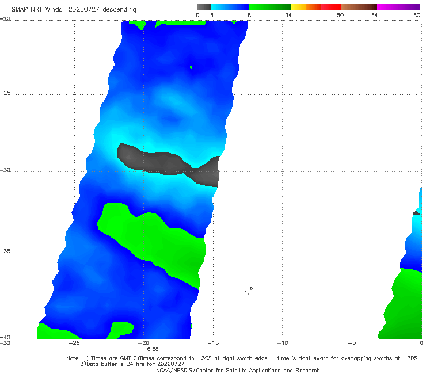Select the red segment of the color bar
This screenshot has width=426, height=374.
pyautogui.click(x=330, y=7)
